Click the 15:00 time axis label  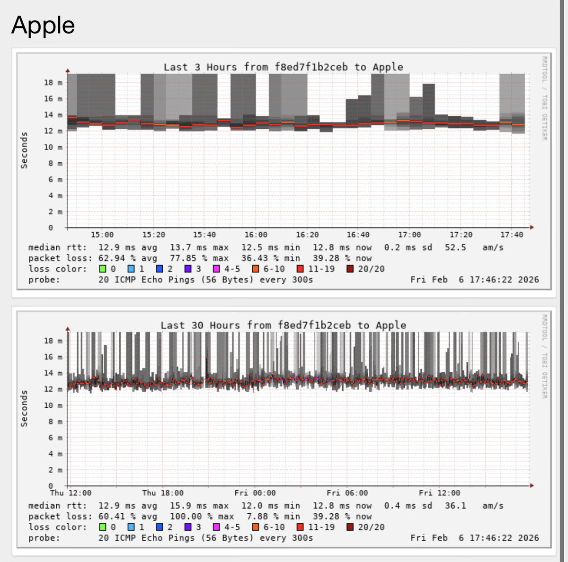(x=102, y=235)
